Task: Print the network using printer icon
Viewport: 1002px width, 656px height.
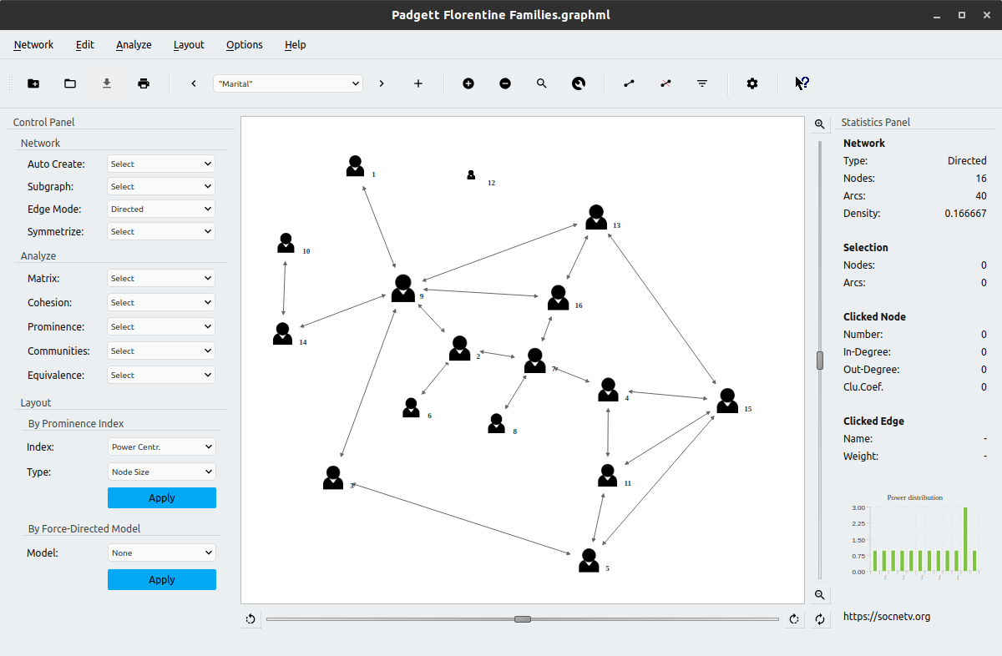Action: click(x=144, y=83)
